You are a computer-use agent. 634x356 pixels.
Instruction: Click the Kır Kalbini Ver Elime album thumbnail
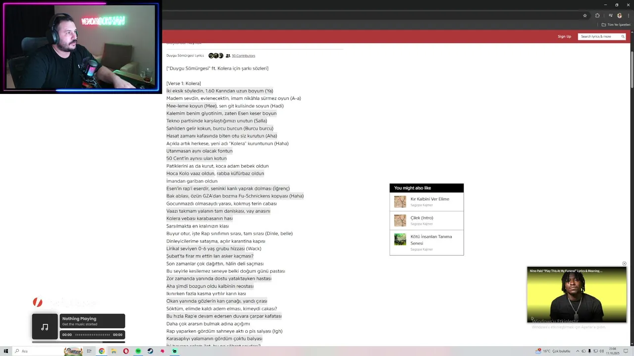(x=400, y=202)
